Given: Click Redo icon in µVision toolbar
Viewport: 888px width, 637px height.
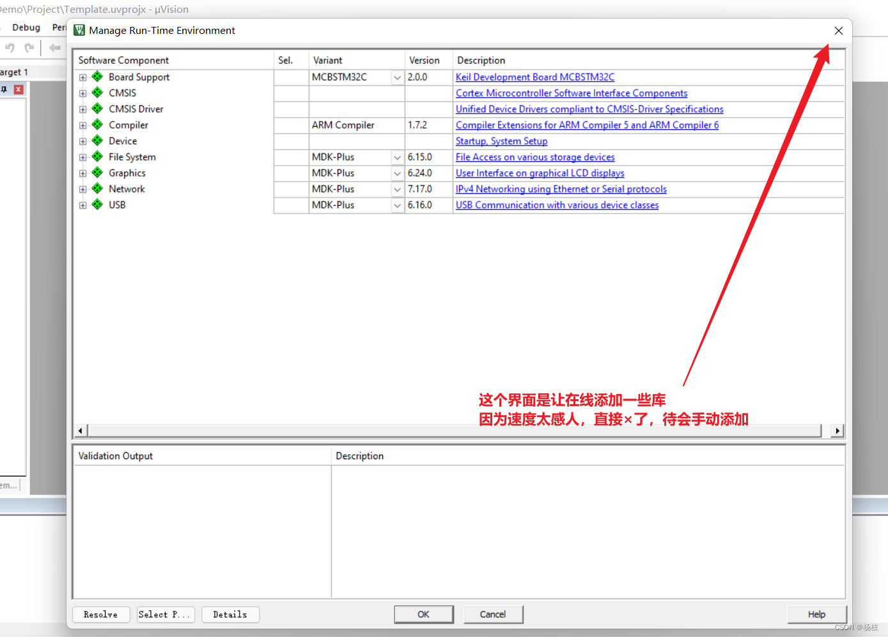Looking at the screenshot, I should tap(29, 48).
